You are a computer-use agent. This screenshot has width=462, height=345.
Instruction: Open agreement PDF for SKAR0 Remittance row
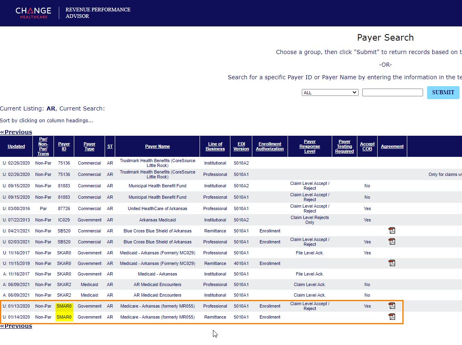click(x=392, y=263)
